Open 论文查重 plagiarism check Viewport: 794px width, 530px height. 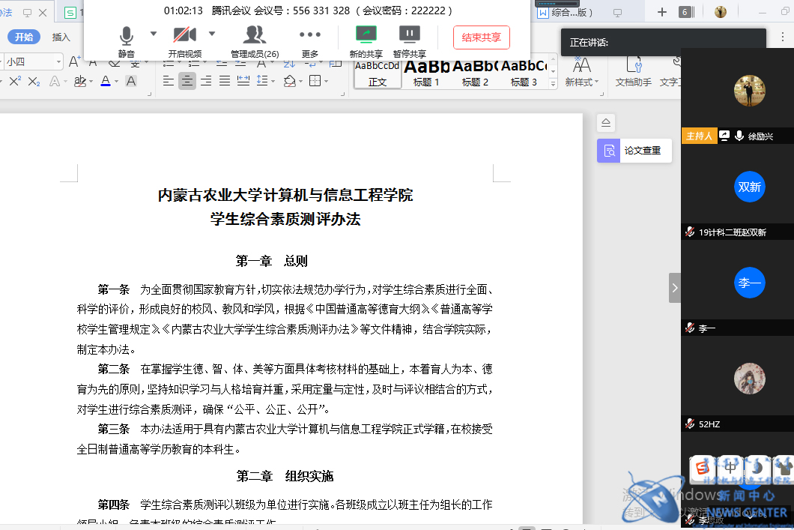(634, 151)
